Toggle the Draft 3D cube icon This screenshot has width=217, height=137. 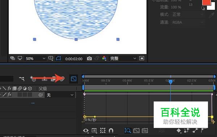[x=33, y=79]
